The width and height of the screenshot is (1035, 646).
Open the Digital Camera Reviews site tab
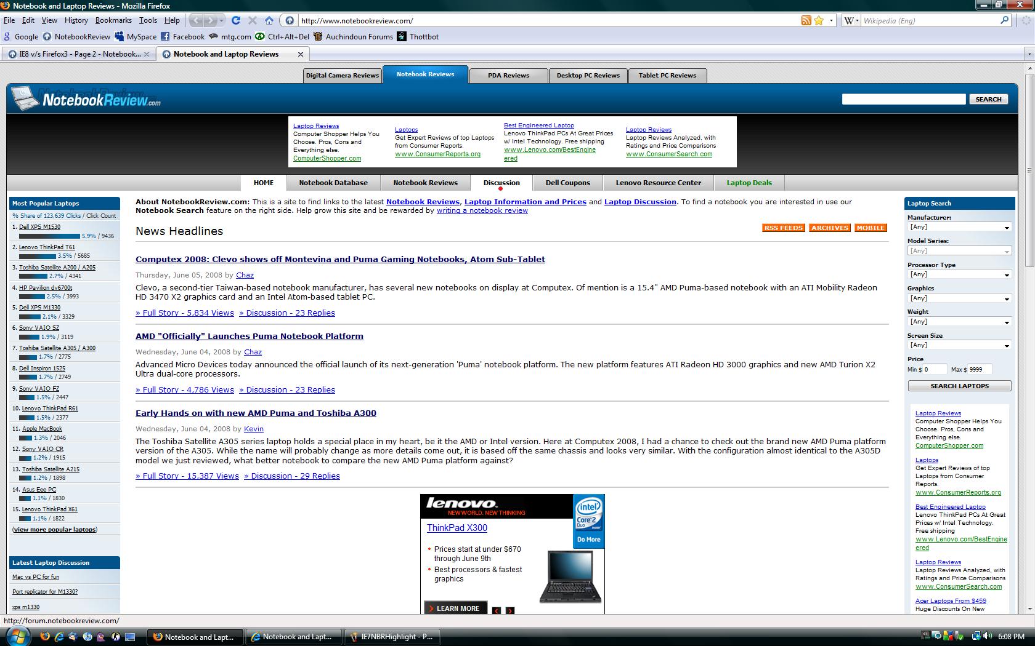point(343,75)
